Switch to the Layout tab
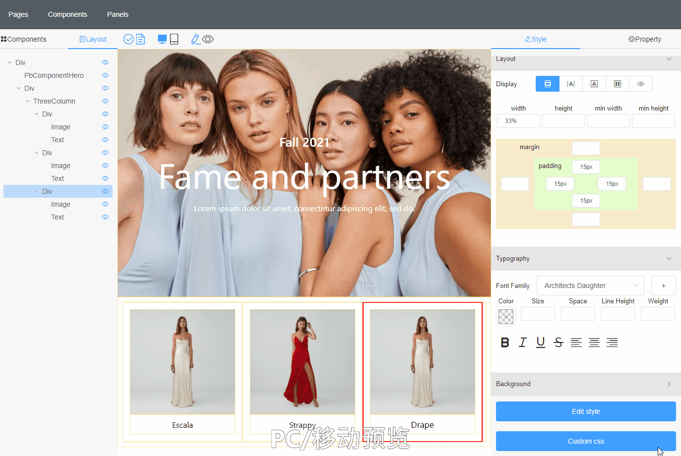 [93, 39]
